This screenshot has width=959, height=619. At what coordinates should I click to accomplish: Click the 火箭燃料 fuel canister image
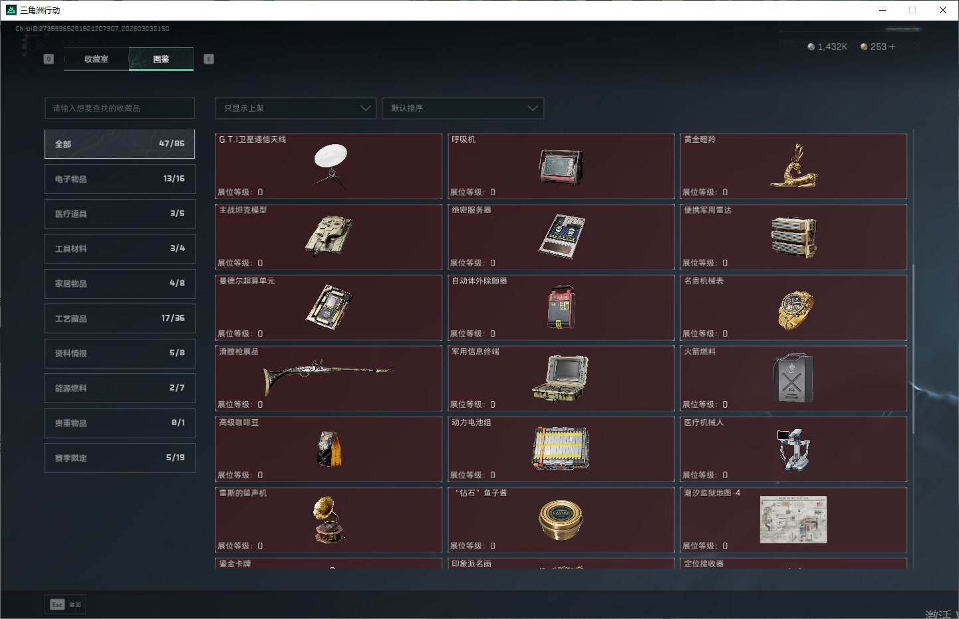(x=793, y=378)
